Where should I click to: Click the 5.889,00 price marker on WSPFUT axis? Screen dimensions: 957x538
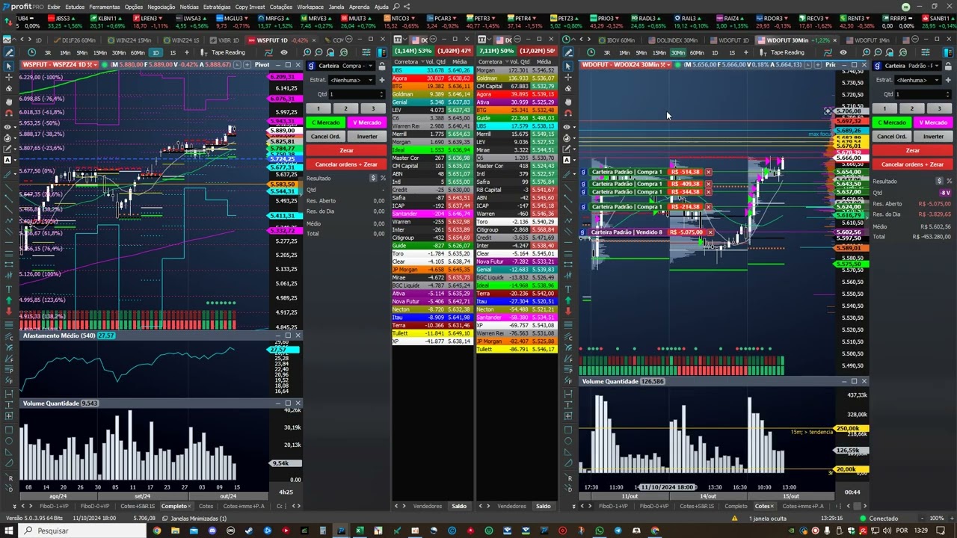pos(283,131)
